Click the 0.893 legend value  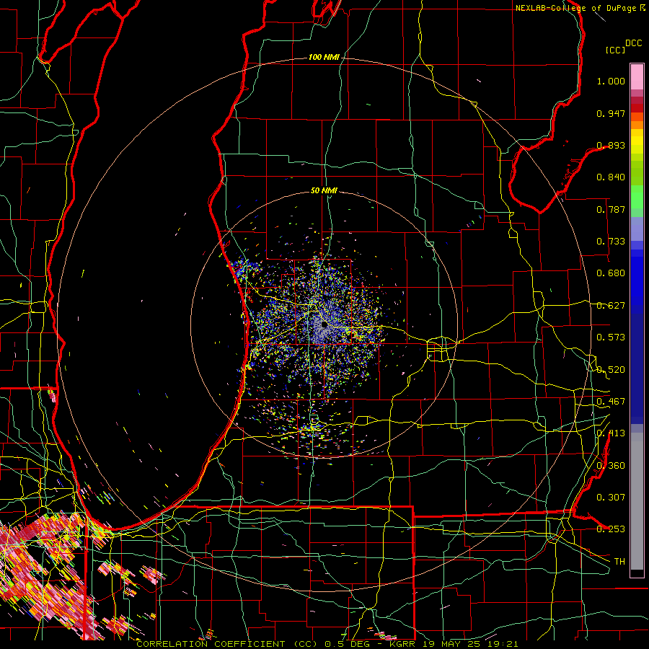611,145
